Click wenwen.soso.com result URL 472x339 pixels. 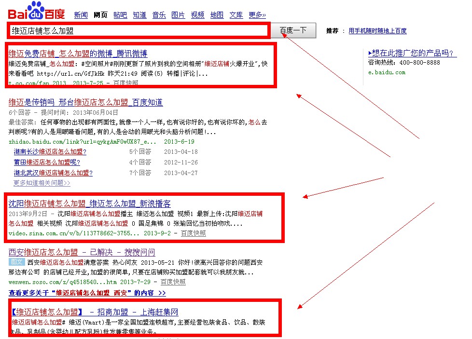coord(63,282)
